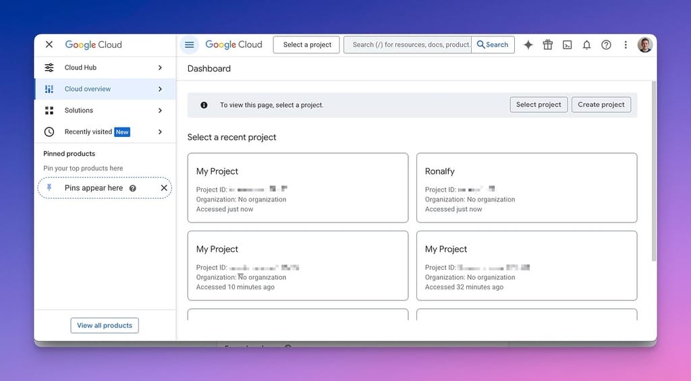Viewport: 691px width, 381px height.
Task: Open notifications bell icon
Action: click(x=586, y=45)
